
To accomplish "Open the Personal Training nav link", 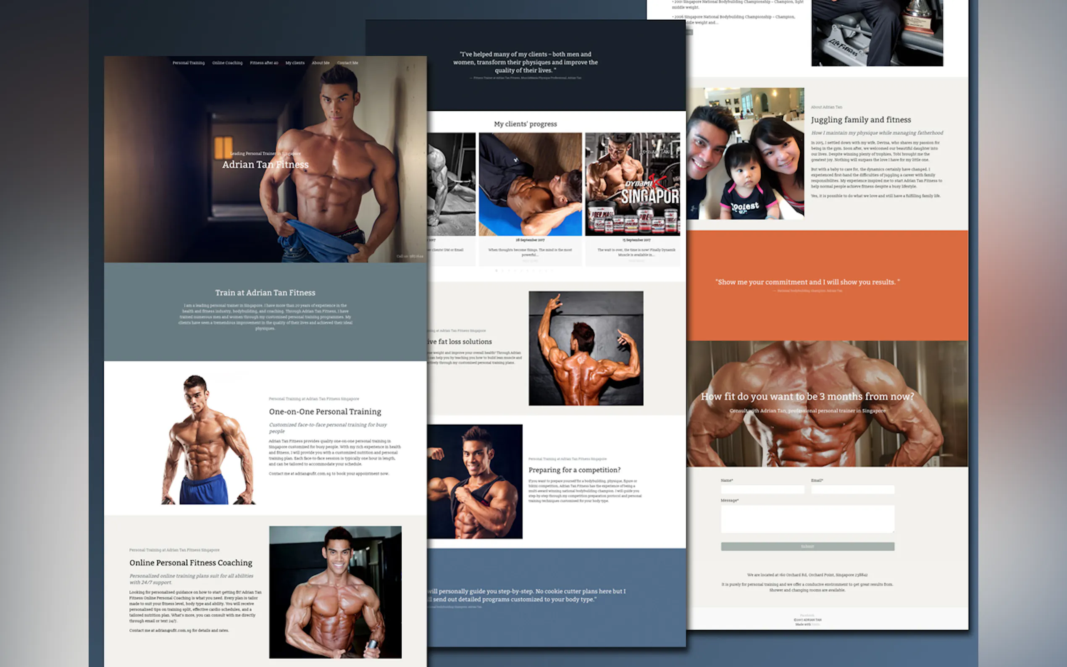I will 188,63.
